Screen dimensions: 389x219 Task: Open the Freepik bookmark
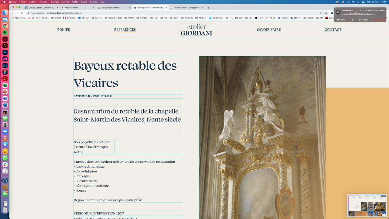coord(283,18)
